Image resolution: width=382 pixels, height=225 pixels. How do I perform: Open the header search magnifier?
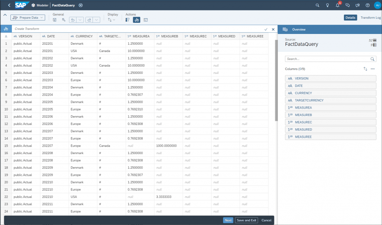317,5
